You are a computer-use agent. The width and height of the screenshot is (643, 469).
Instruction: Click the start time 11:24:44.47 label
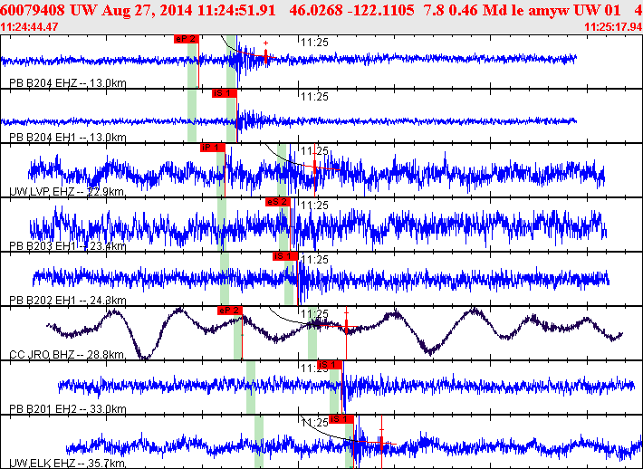tap(30, 27)
